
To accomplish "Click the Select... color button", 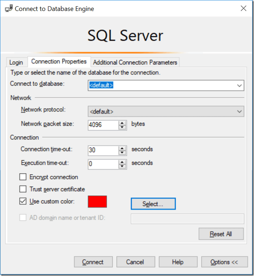I will point(153,204).
